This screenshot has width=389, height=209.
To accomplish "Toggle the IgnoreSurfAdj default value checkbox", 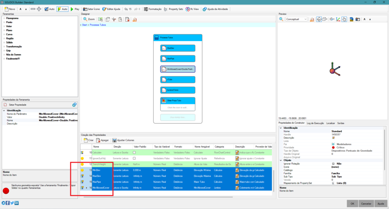I will [134, 158].
